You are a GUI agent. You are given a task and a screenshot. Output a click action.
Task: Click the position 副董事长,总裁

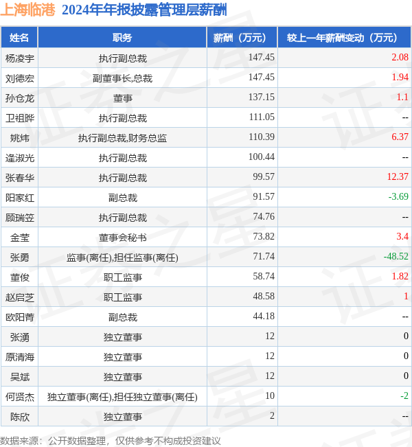pos(123,78)
